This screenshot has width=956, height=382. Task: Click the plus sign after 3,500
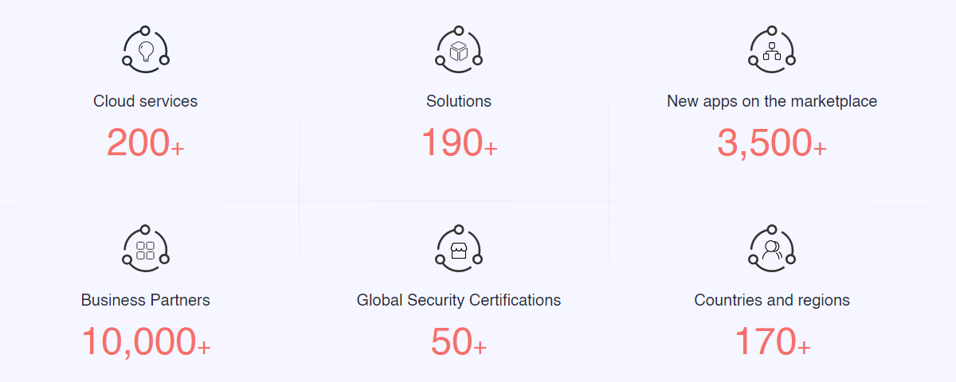point(820,148)
